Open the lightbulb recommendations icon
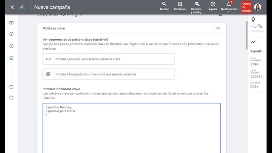The width and height of the screenshot is (272, 153). [253, 20]
